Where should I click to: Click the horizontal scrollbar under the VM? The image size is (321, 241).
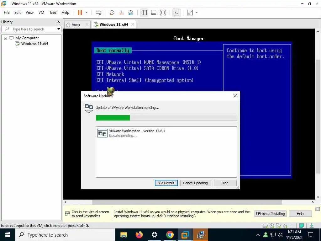point(187,202)
